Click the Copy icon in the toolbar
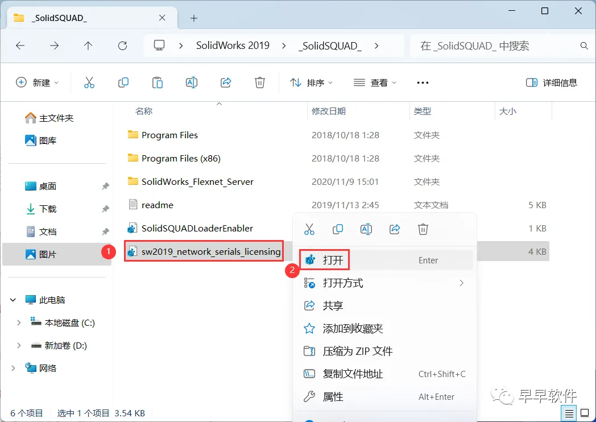596x422 pixels. click(123, 82)
